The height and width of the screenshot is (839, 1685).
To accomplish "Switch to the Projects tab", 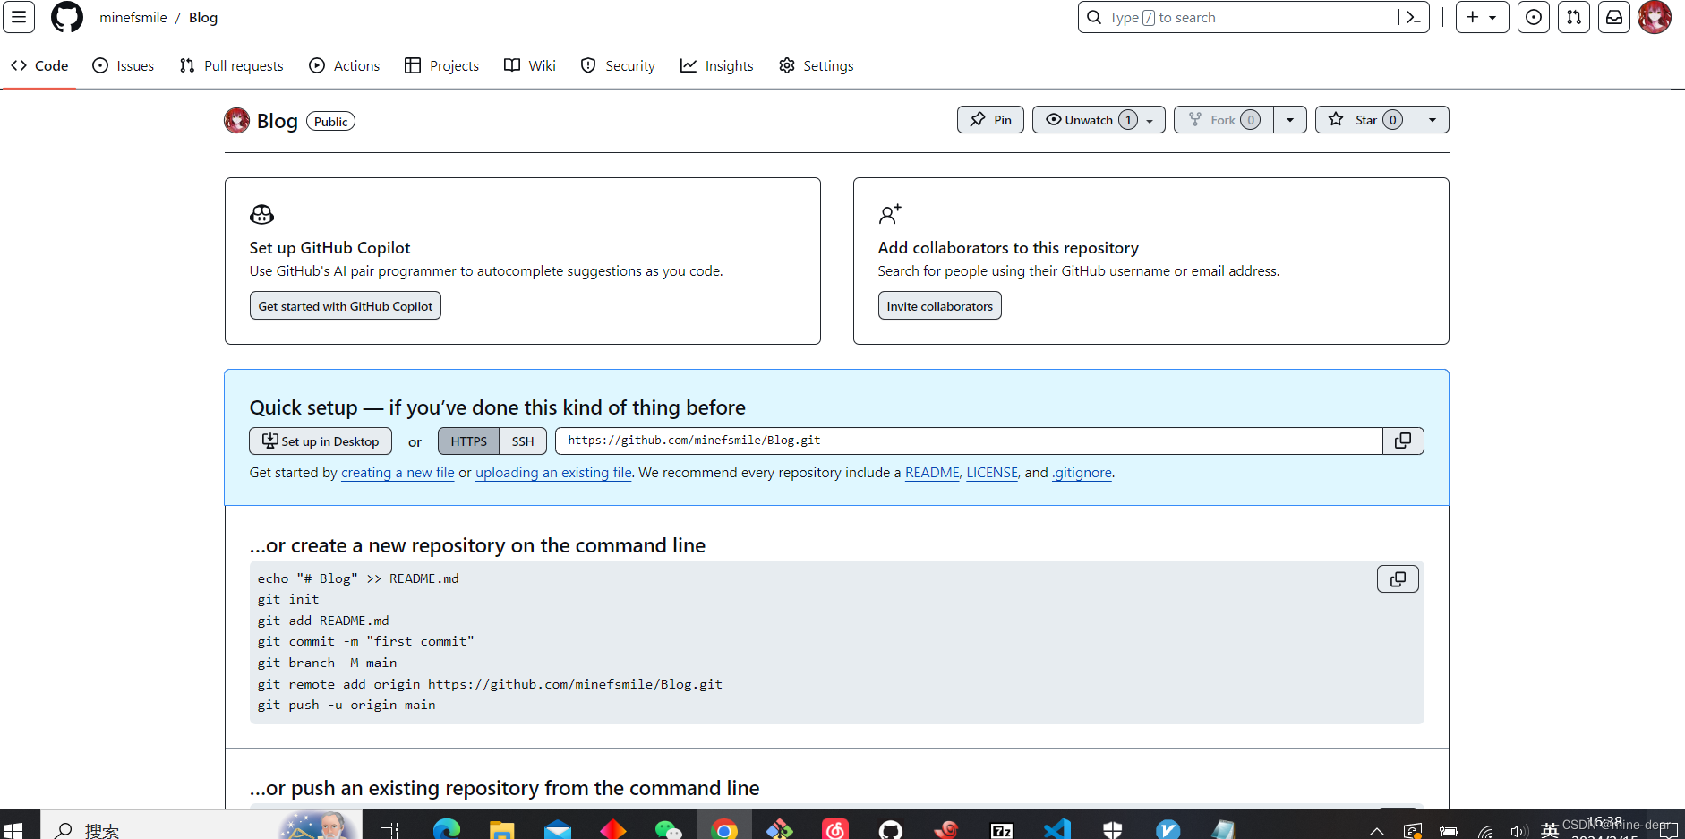I will [442, 65].
